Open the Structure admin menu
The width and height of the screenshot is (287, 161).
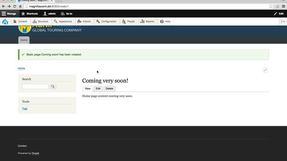point(40,21)
